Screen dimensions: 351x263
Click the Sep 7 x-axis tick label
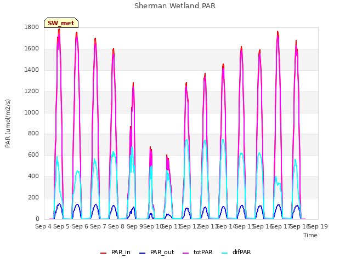[x=98, y=226]
